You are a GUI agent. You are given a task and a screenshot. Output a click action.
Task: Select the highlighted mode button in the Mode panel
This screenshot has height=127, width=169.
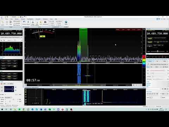pyautogui.click(x=14, y=66)
